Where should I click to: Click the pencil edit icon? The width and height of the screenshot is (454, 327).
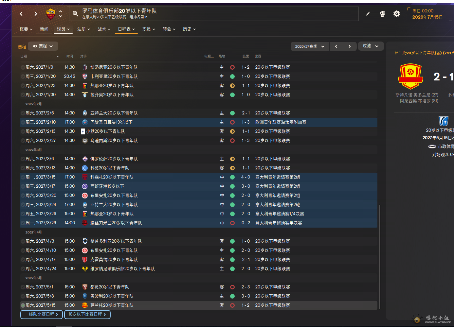[368, 14]
